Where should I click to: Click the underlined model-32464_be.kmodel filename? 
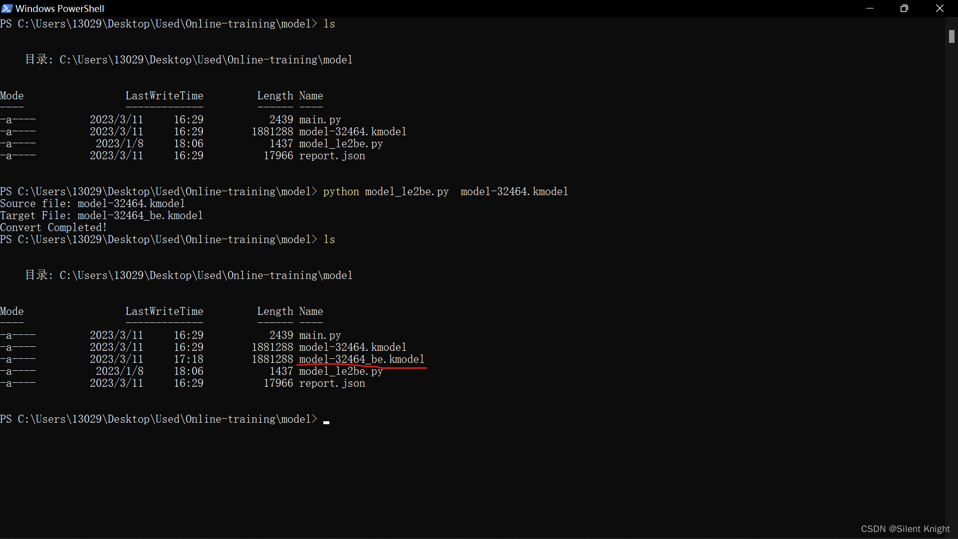point(362,359)
